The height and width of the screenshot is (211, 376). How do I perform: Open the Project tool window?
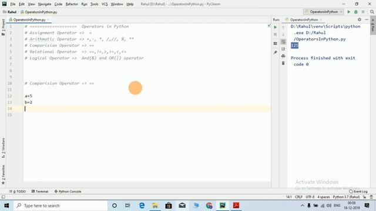(x=3, y=28)
